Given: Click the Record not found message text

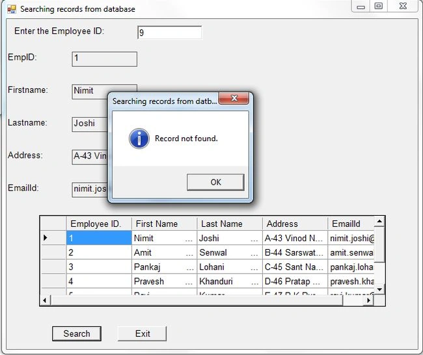Looking at the screenshot, I should (x=186, y=138).
